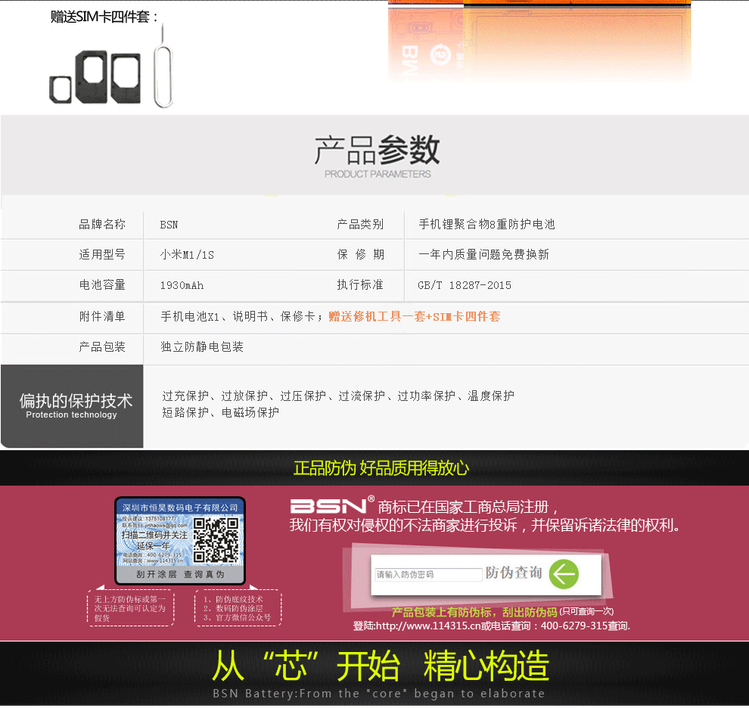The width and height of the screenshot is (749, 708).
Task: Click the green left-arrow query icon
Action: pyautogui.click(x=564, y=574)
